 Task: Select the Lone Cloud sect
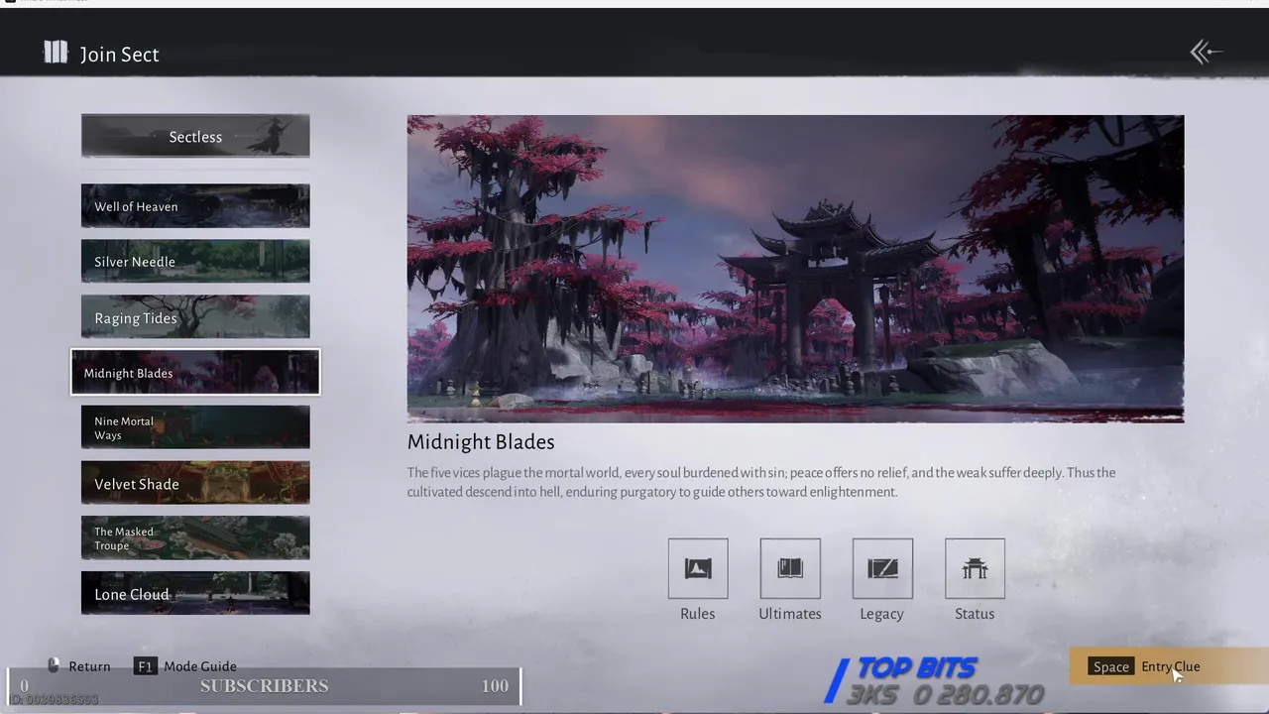coord(195,593)
